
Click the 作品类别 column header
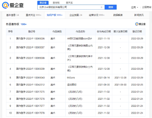point(57,31)
